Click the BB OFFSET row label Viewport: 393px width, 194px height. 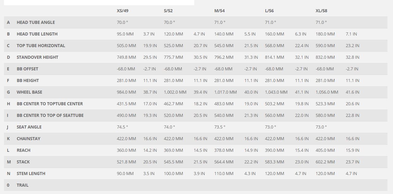[x=27, y=69]
